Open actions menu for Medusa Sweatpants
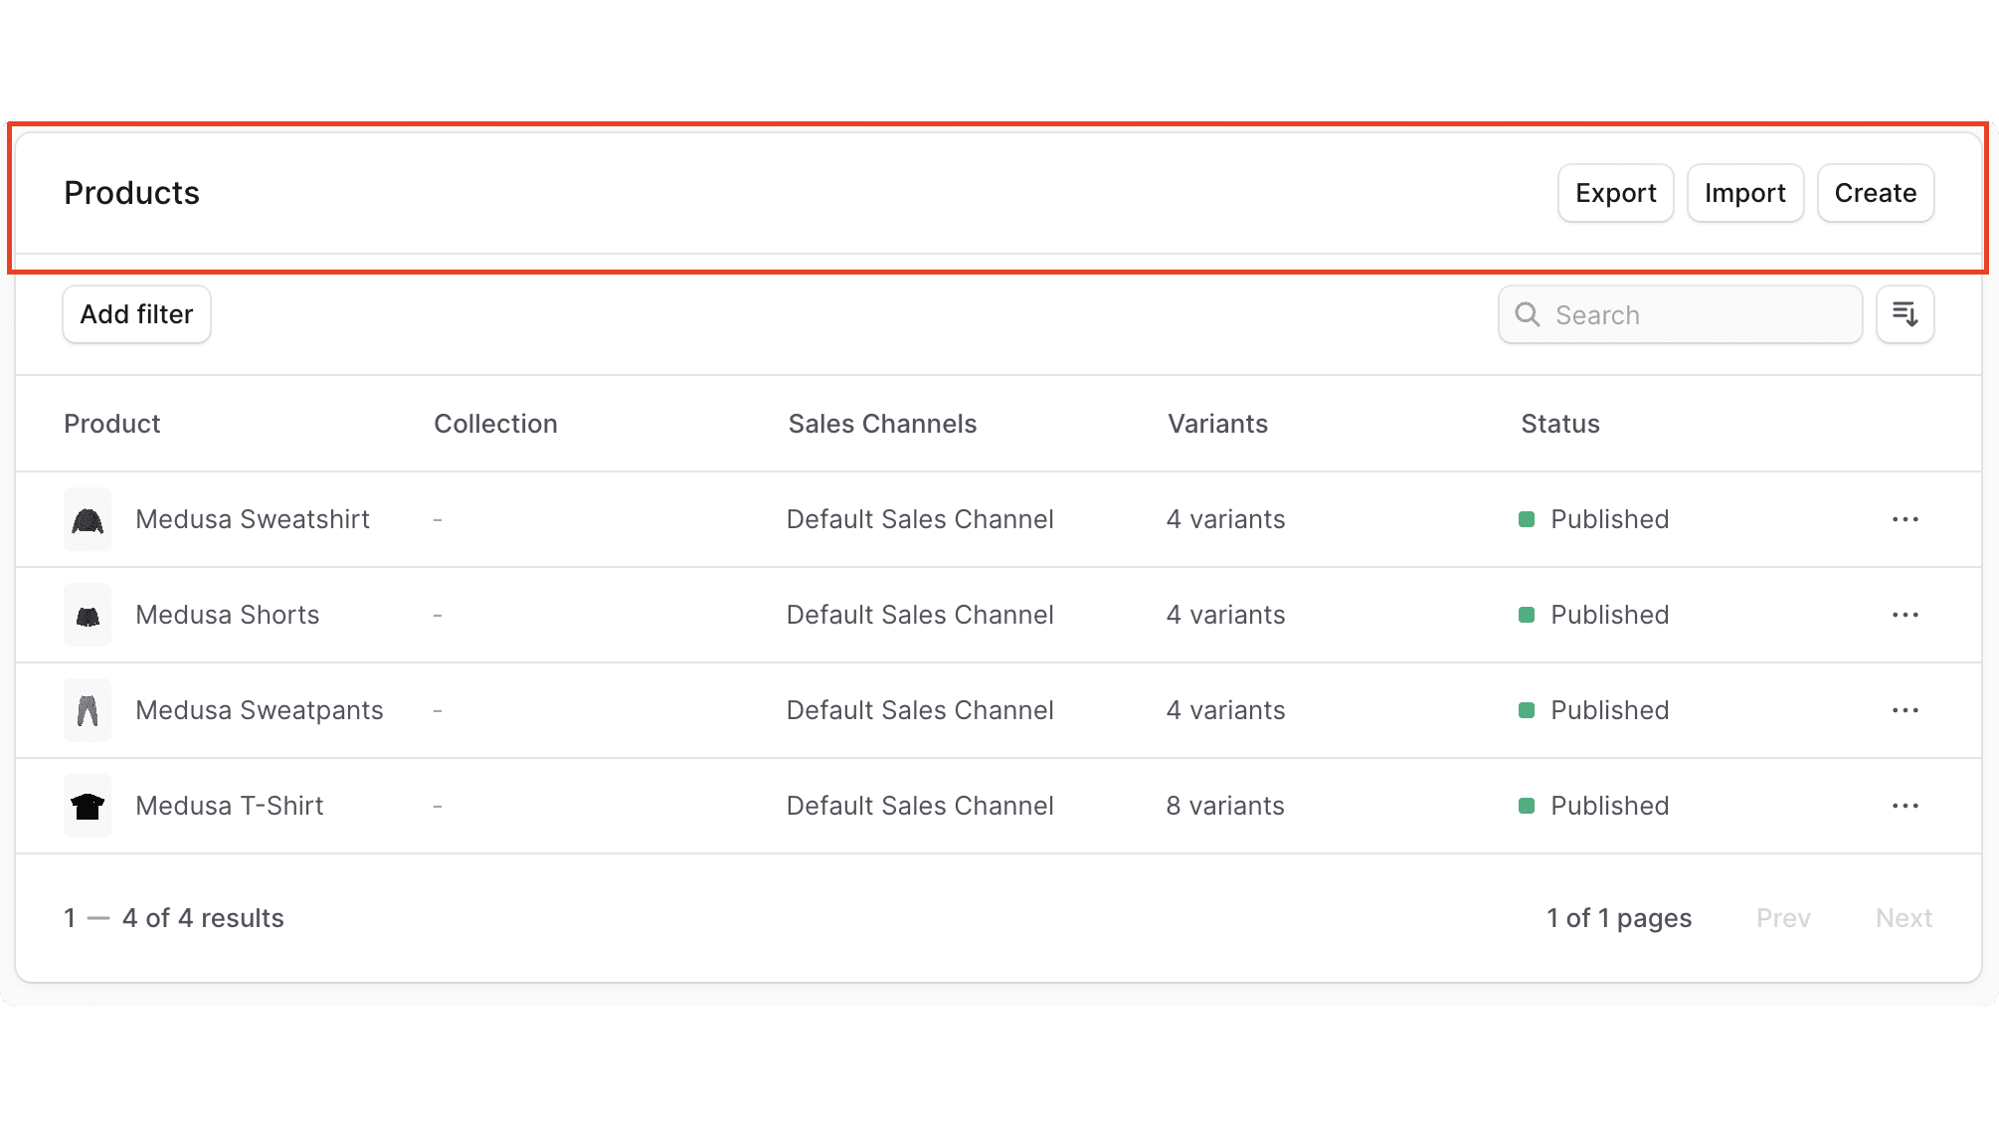1999x1125 pixels. (x=1905, y=710)
